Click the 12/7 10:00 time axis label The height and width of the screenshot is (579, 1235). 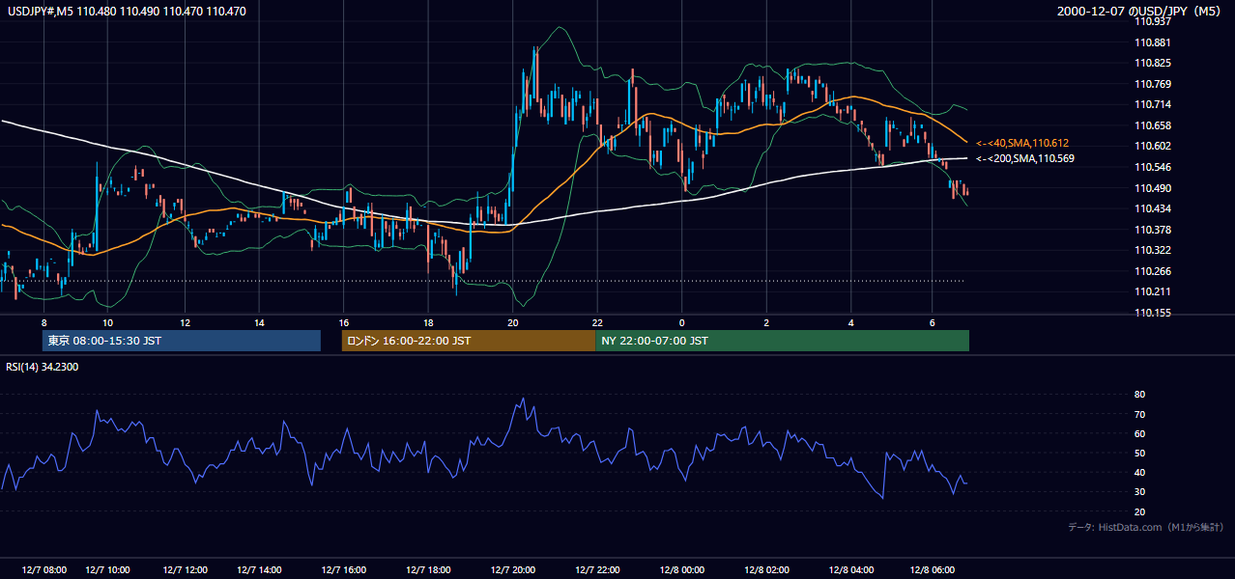(109, 570)
